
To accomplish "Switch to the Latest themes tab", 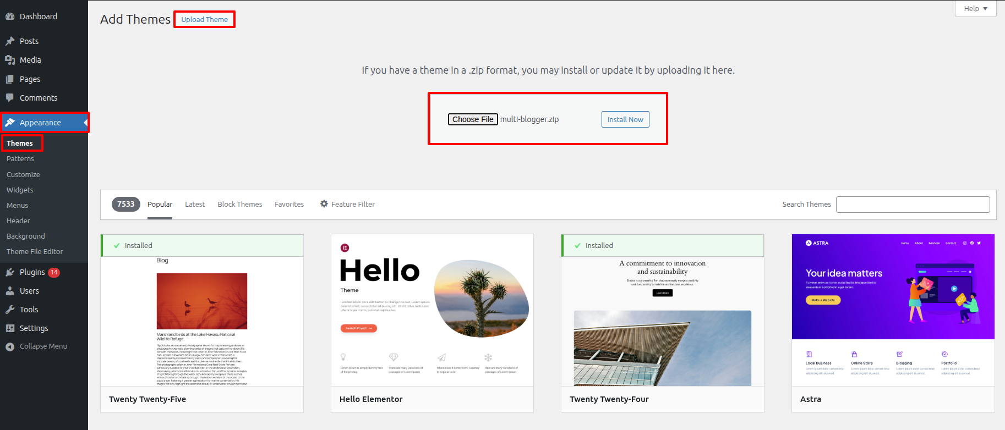I will coord(195,204).
